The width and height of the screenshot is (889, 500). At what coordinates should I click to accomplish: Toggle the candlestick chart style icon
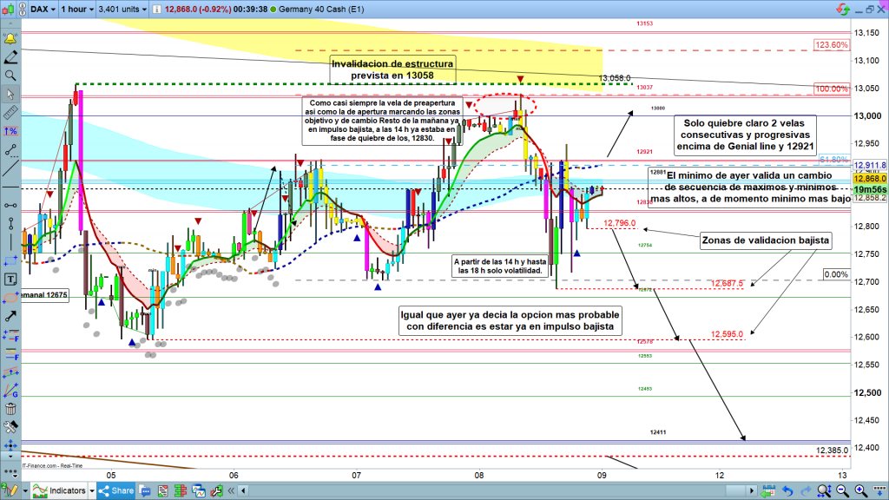[9, 10]
